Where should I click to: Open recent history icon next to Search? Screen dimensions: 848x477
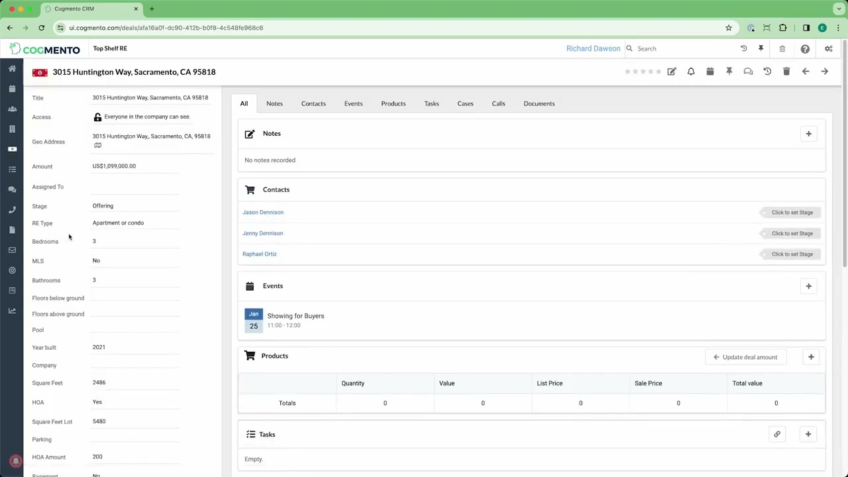pos(743,48)
